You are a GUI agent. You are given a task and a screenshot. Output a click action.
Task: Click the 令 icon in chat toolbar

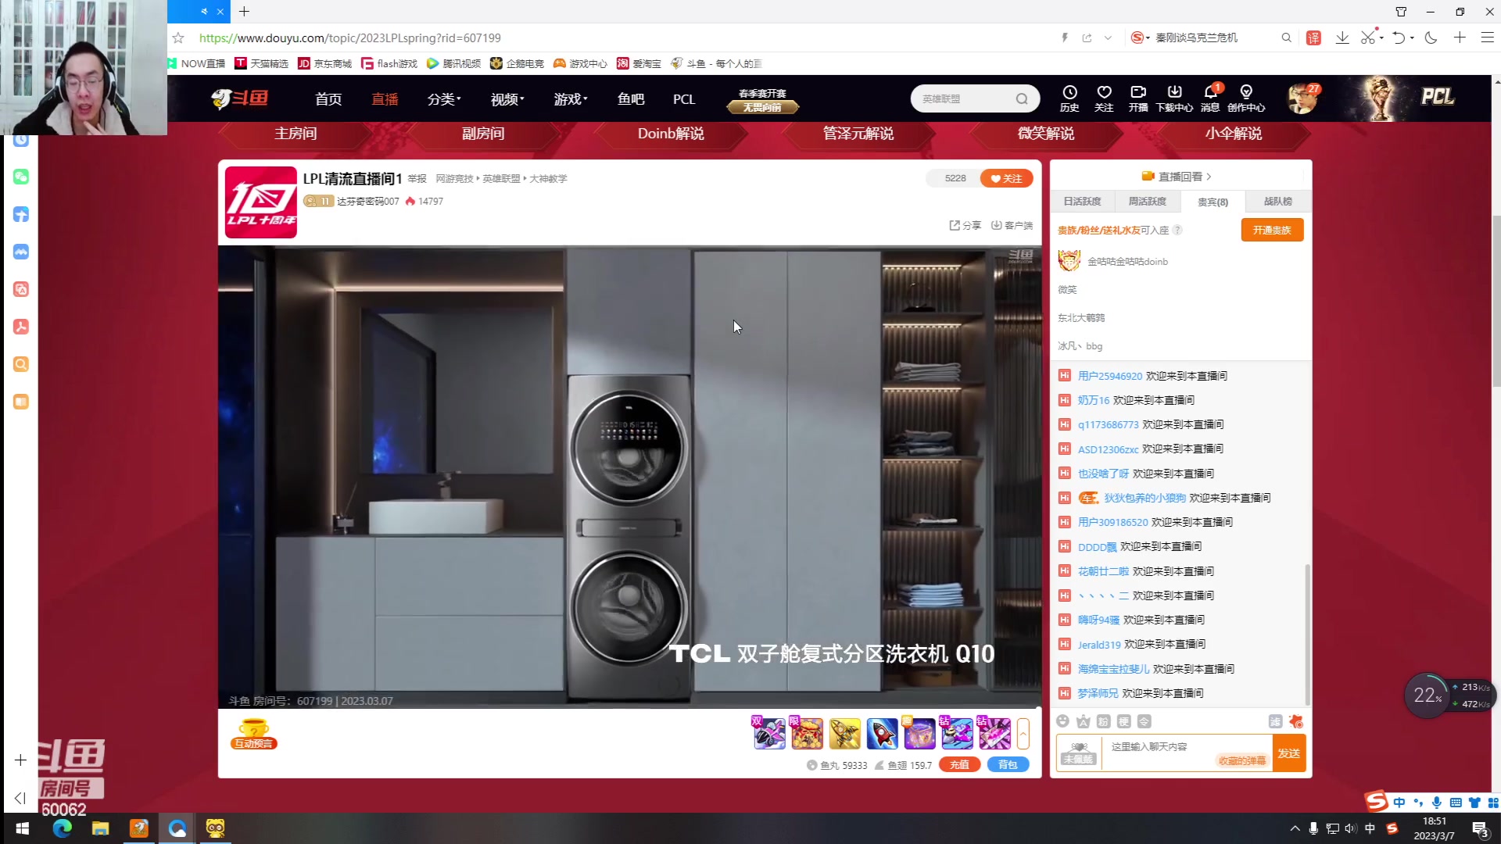pos(1144,721)
